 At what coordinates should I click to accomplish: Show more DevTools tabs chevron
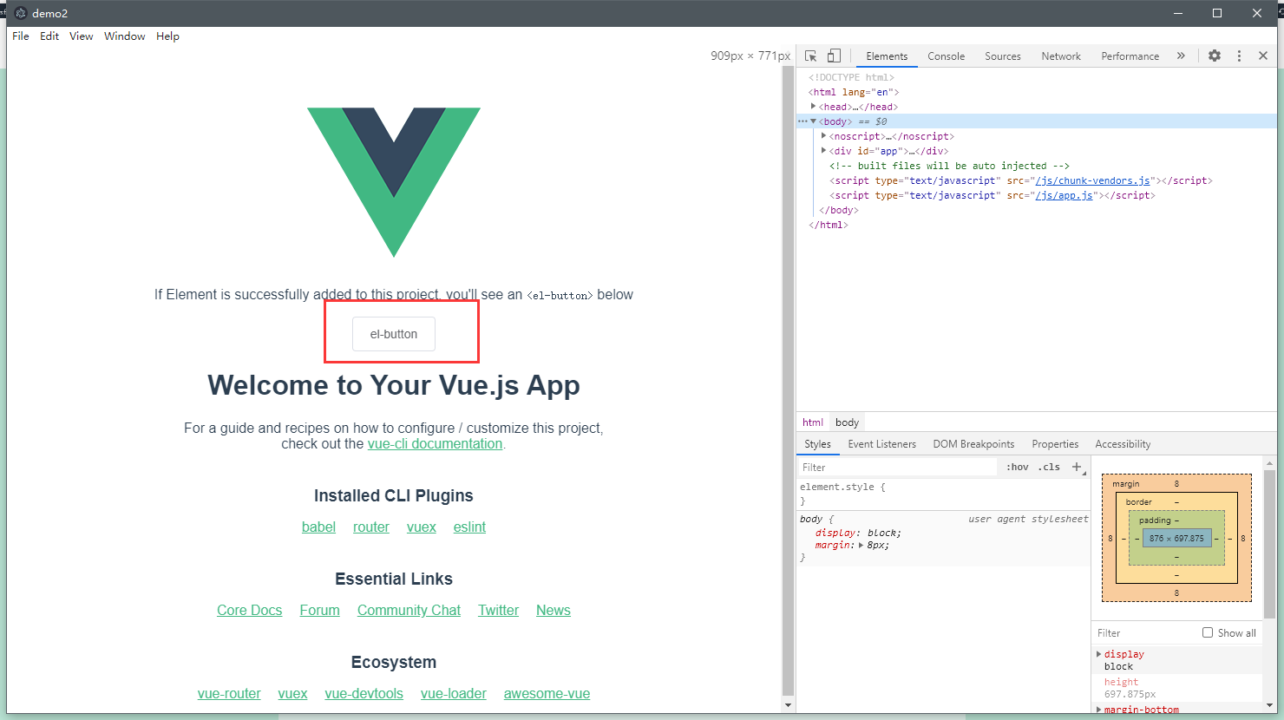[x=1181, y=56]
